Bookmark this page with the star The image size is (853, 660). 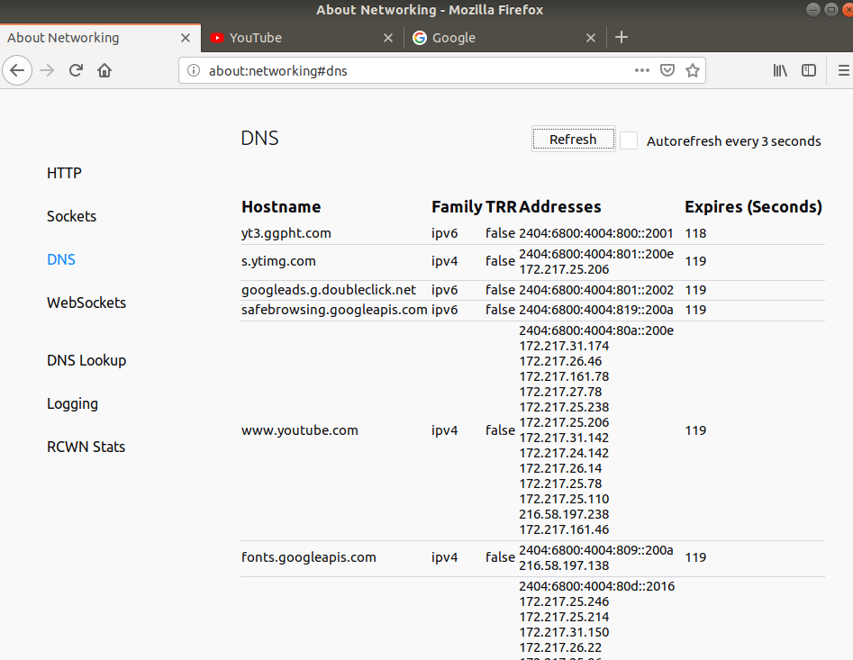(x=693, y=70)
